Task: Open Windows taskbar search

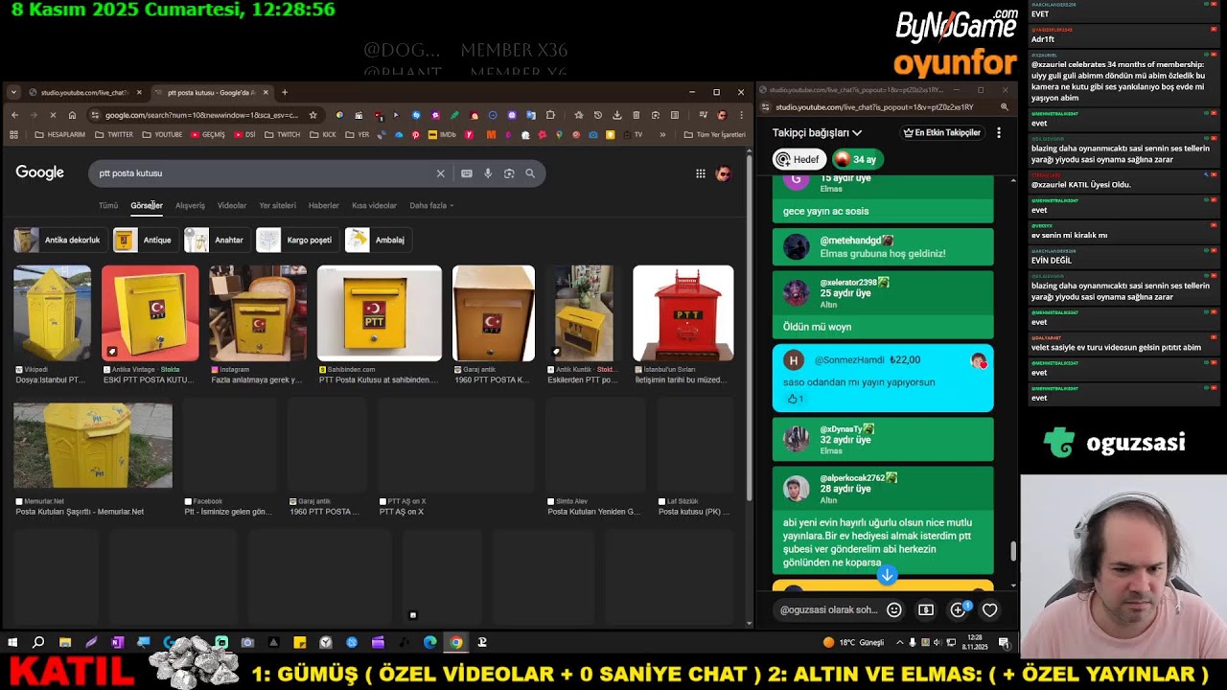Action: (38, 642)
